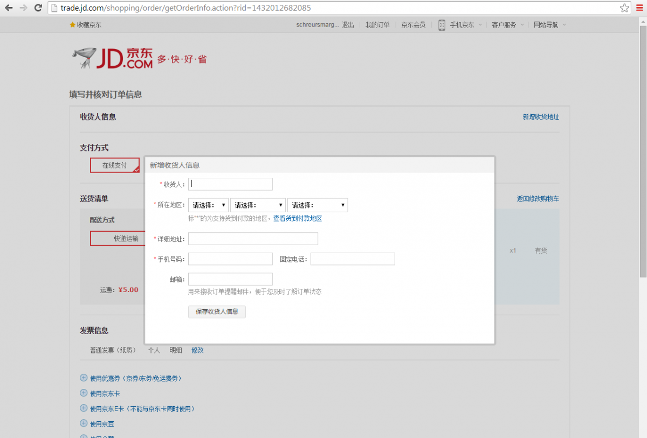Viewport: 647px width, 438px height.
Task: Expand the 使用京豆 plus icon
Action: [x=84, y=423]
